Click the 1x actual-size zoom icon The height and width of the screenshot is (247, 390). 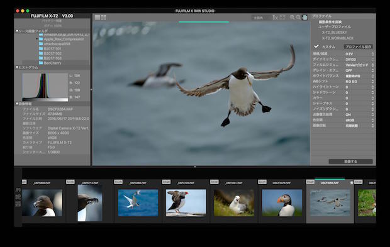pyautogui.click(x=275, y=18)
